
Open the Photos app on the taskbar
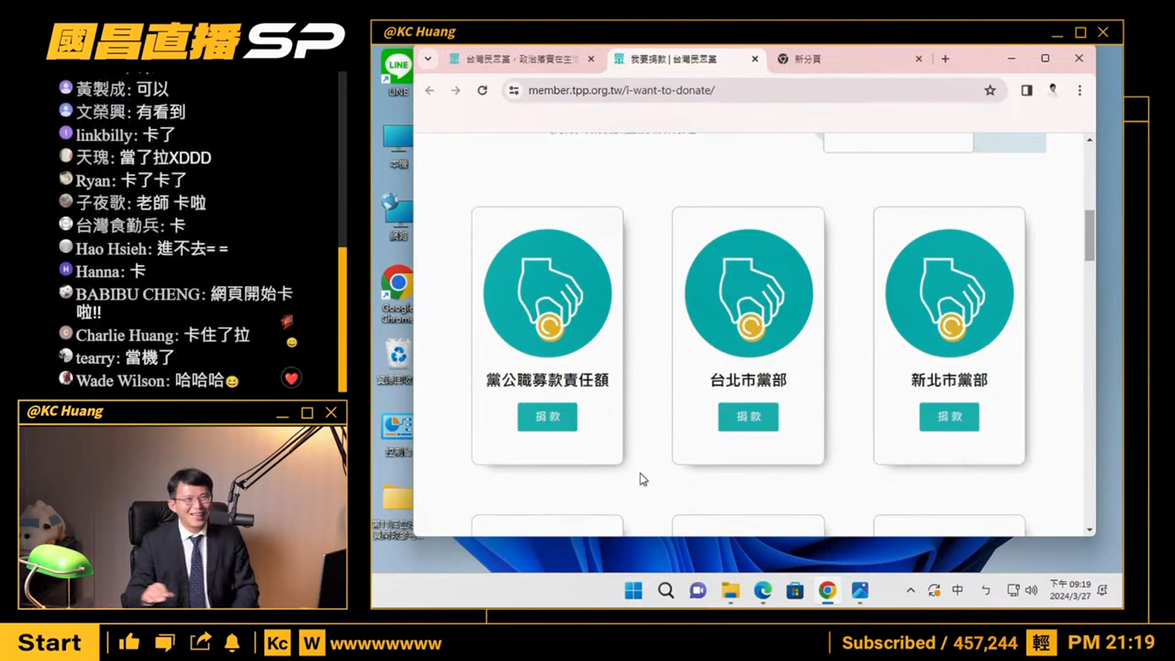pos(860,591)
